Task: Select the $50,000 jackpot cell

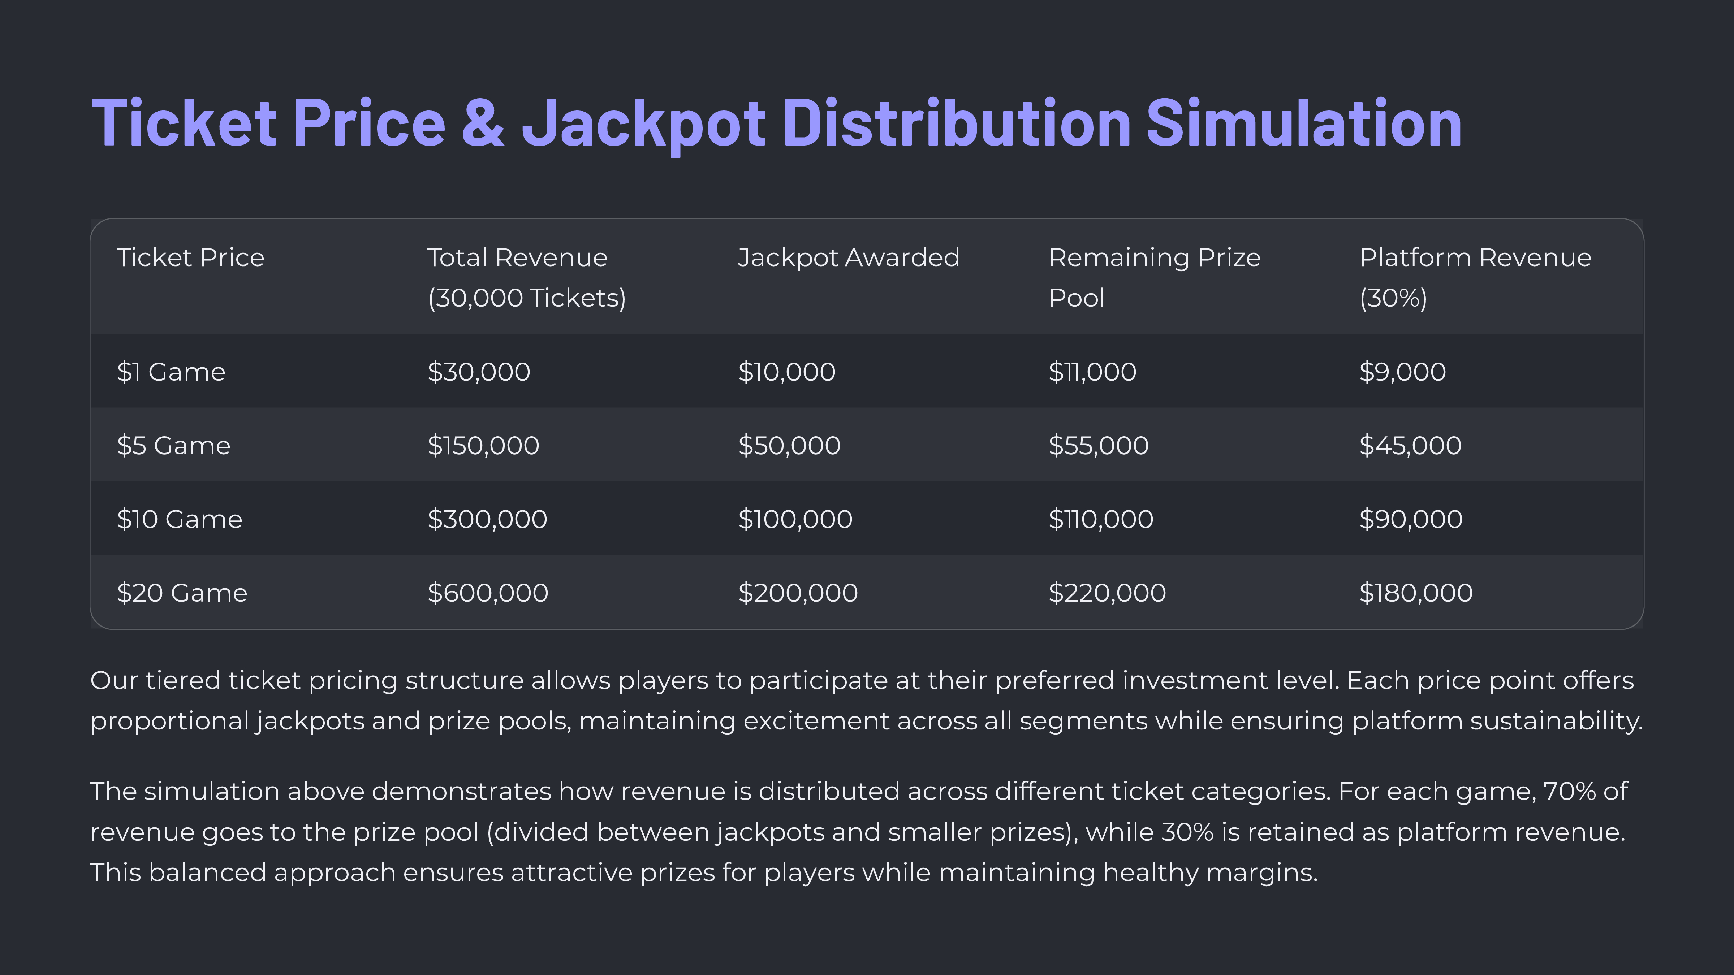Action: coord(789,446)
